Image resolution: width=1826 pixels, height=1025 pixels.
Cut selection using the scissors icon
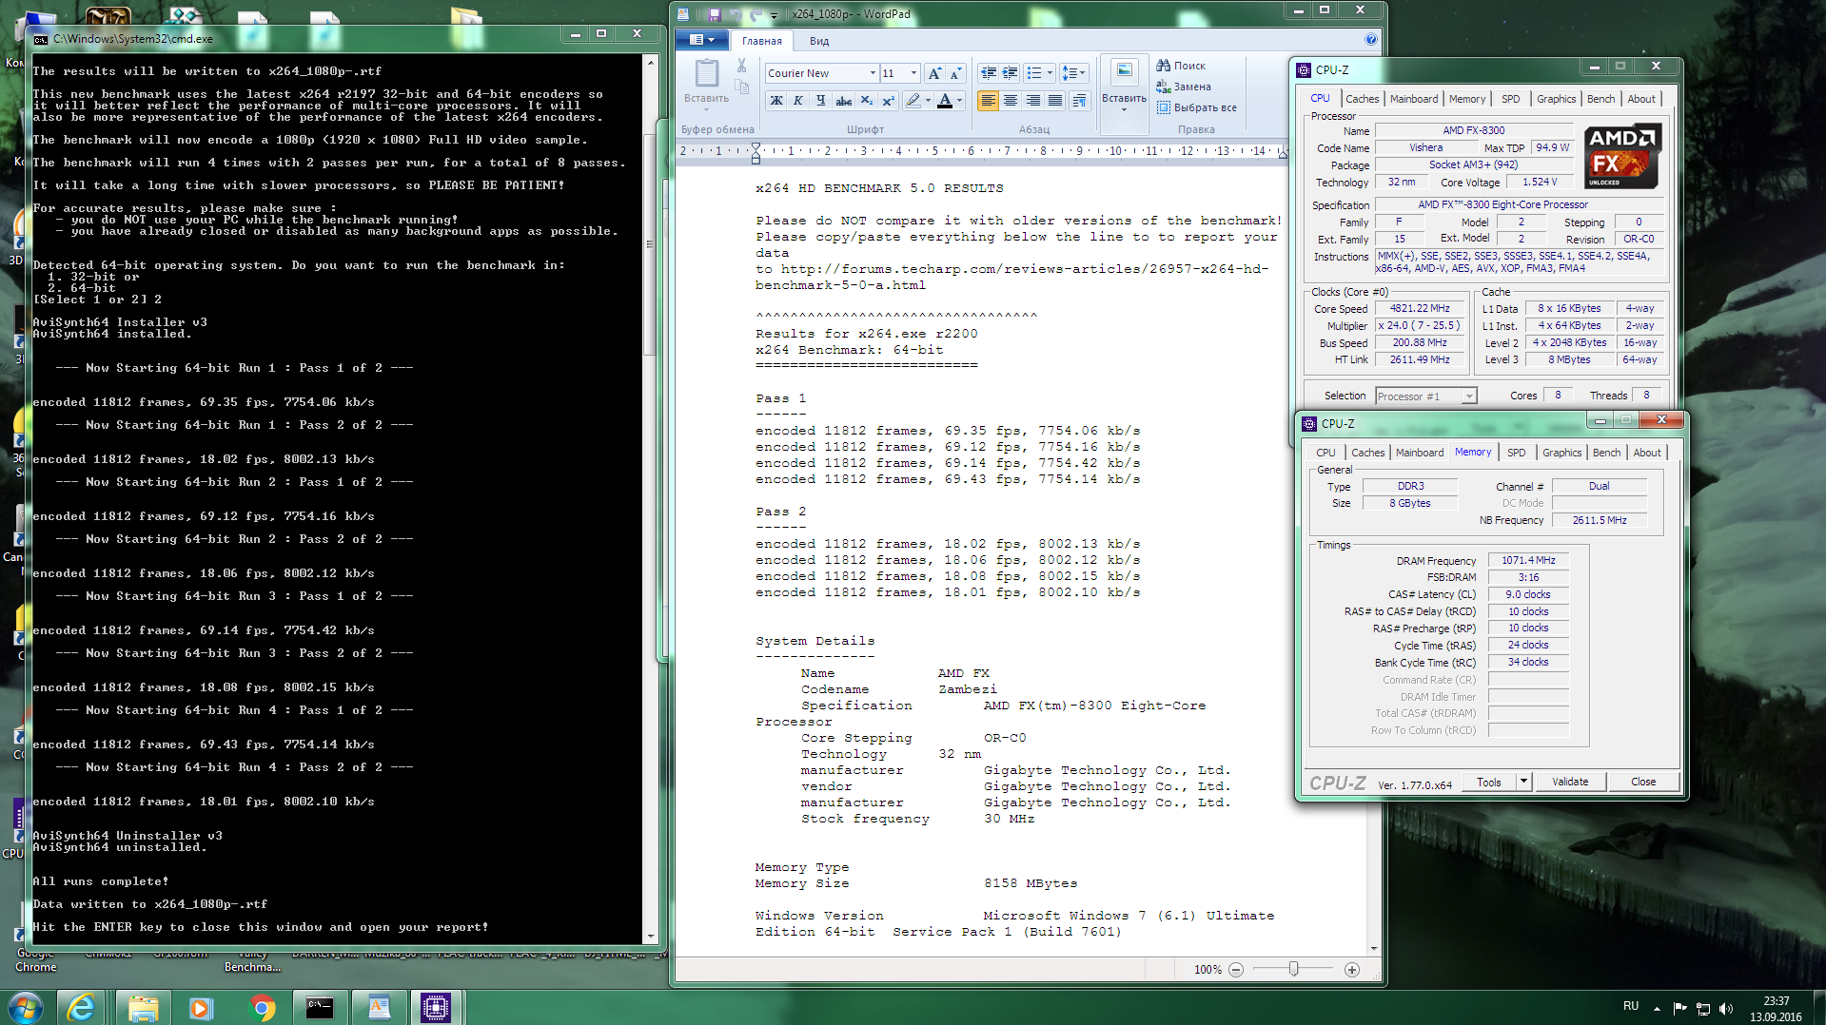point(742,67)
